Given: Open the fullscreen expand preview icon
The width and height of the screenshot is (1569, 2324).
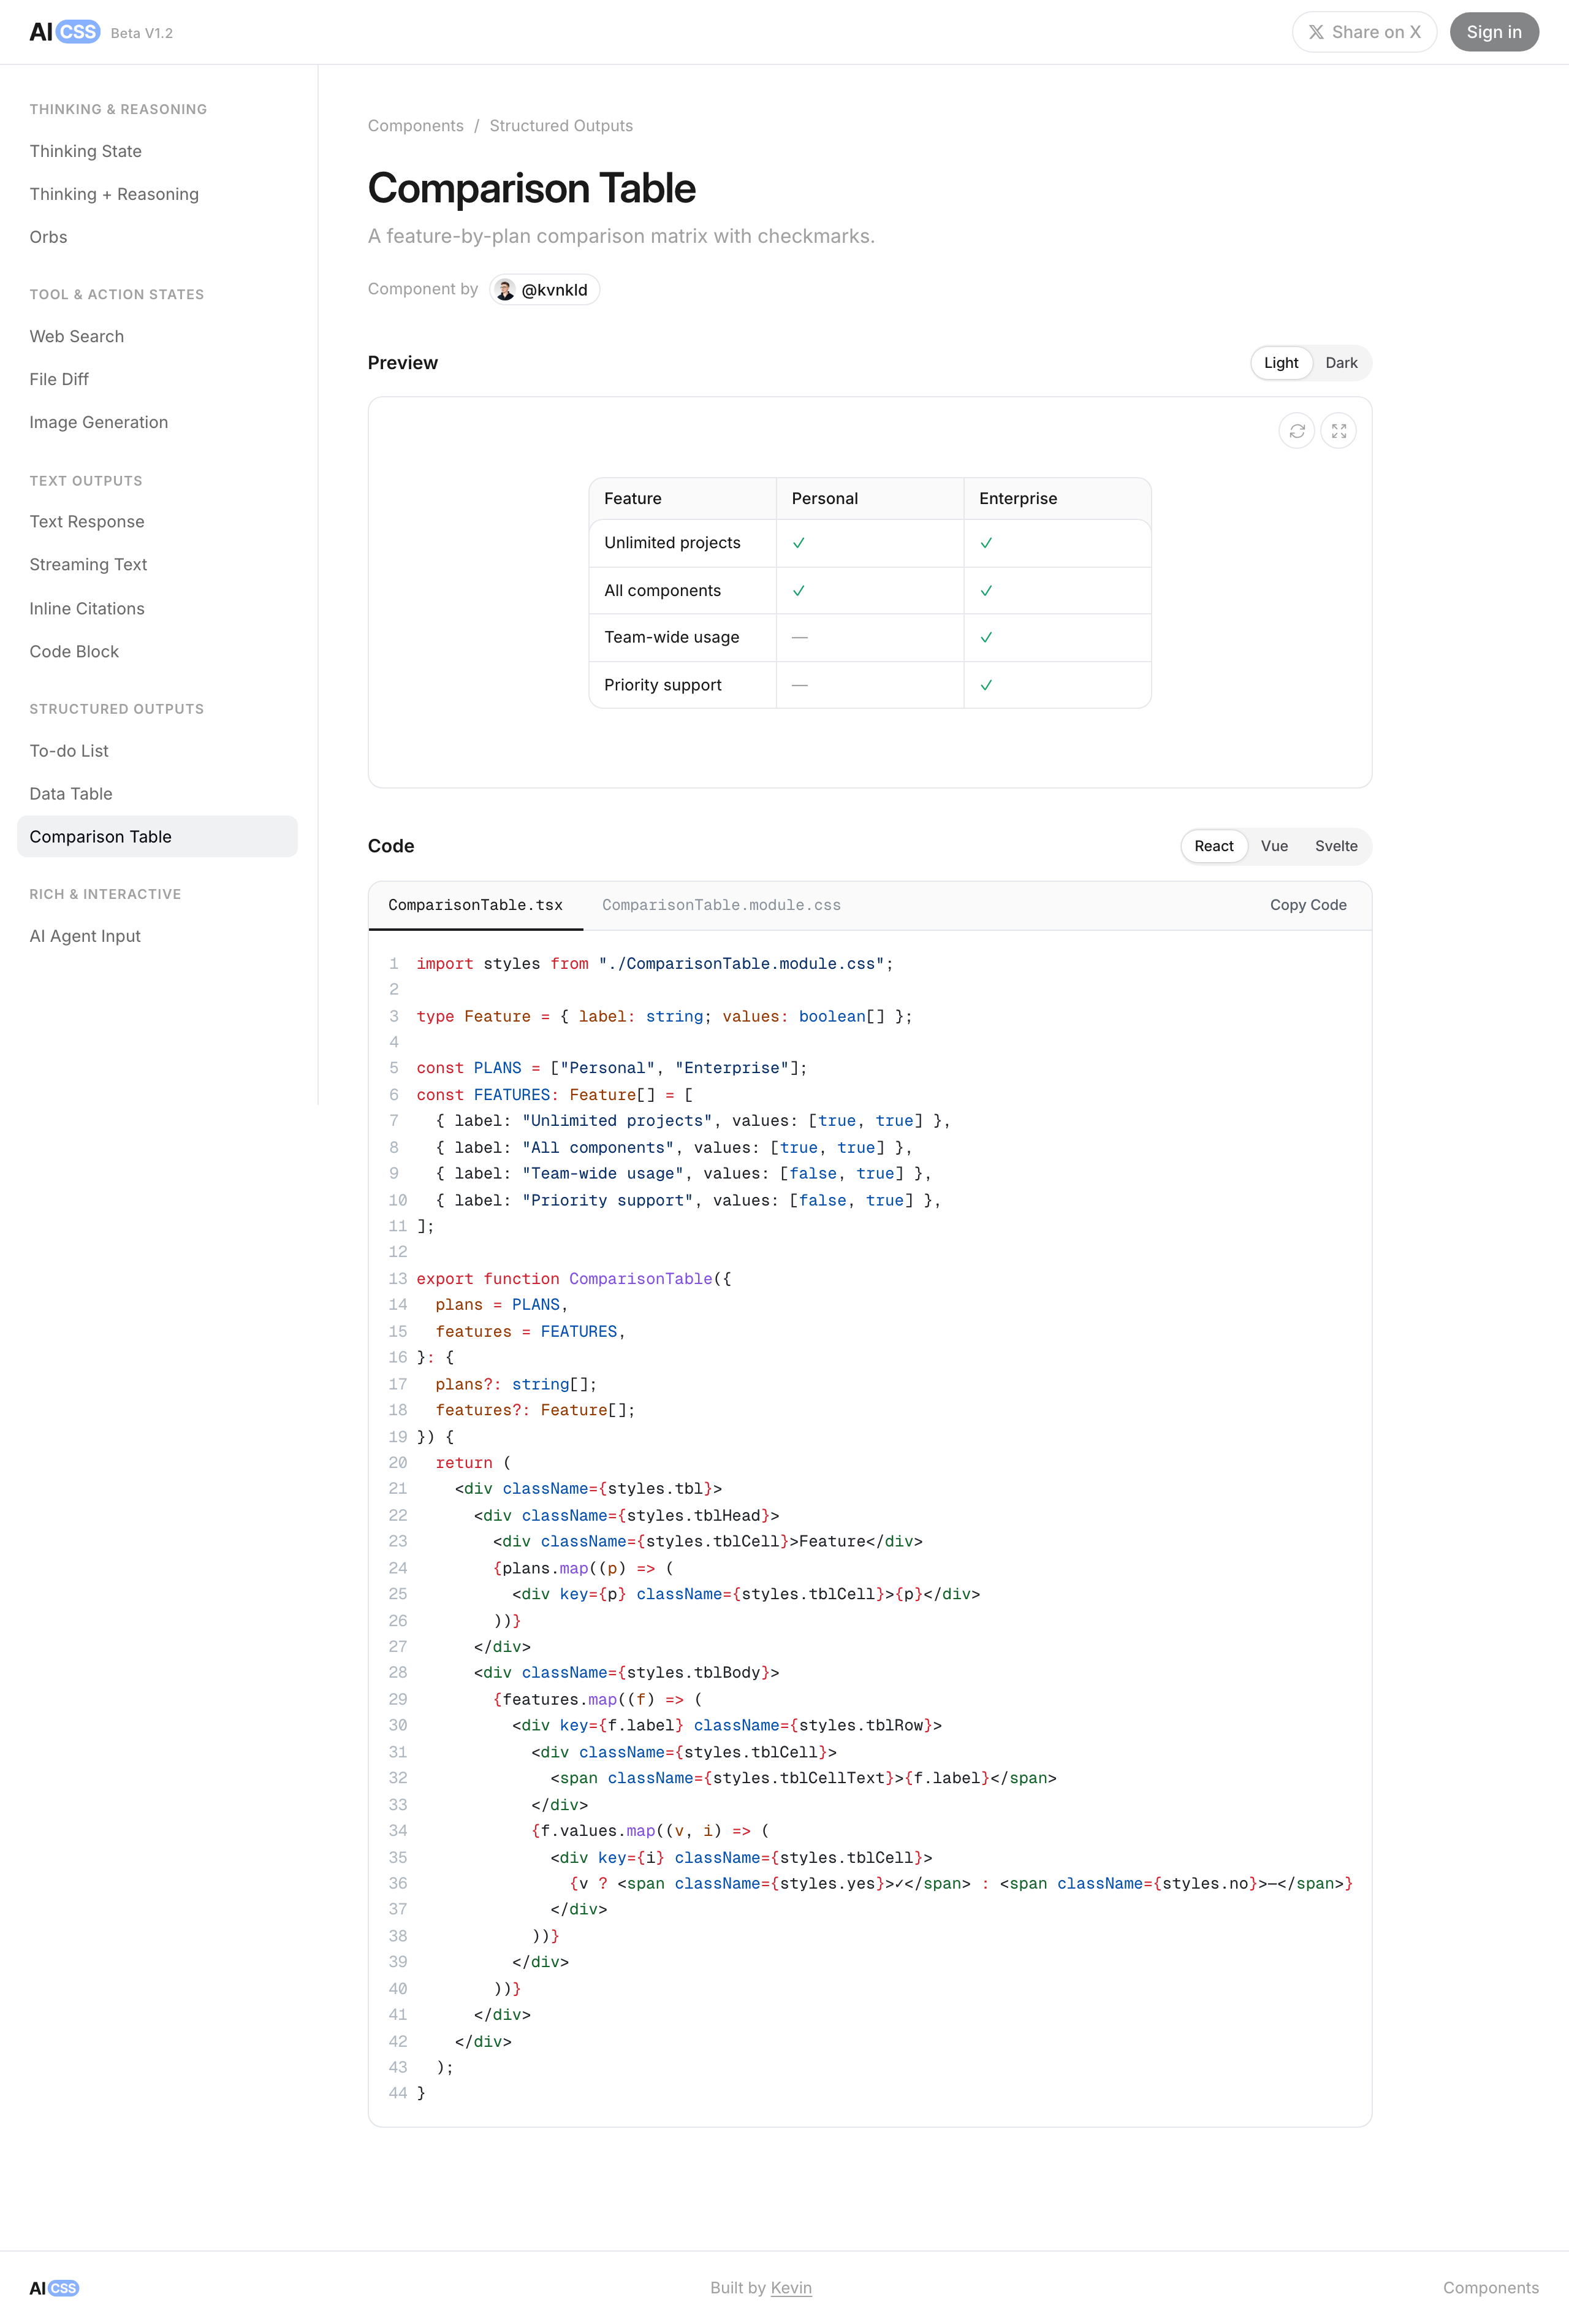Looking at the screenshot, I should [1338, 431].
